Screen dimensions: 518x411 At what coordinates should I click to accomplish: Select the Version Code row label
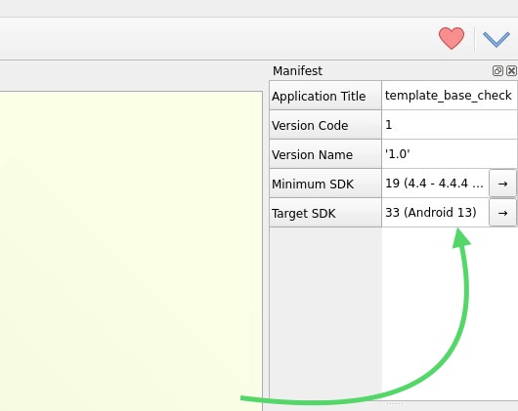(325, 125)
